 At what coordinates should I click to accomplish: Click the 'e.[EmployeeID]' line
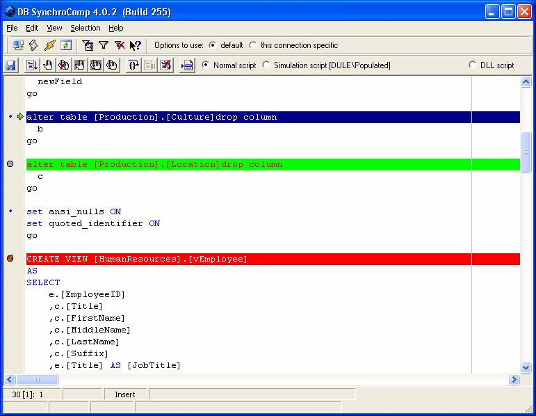point(87,294)
